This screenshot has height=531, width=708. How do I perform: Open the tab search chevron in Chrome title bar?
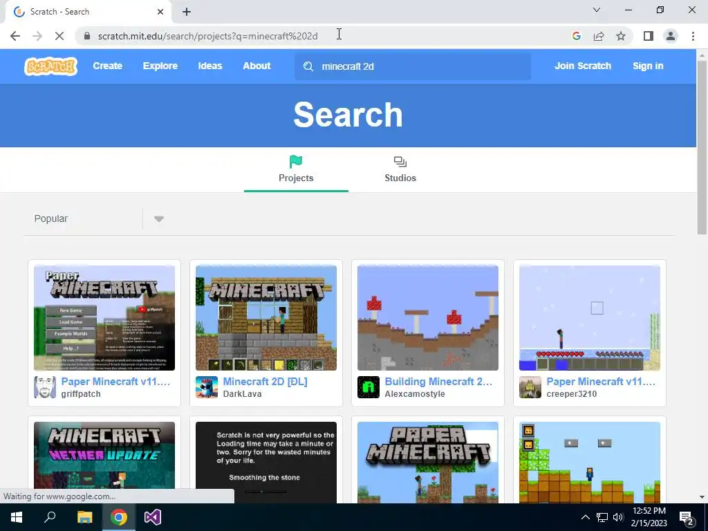point(597,10)
